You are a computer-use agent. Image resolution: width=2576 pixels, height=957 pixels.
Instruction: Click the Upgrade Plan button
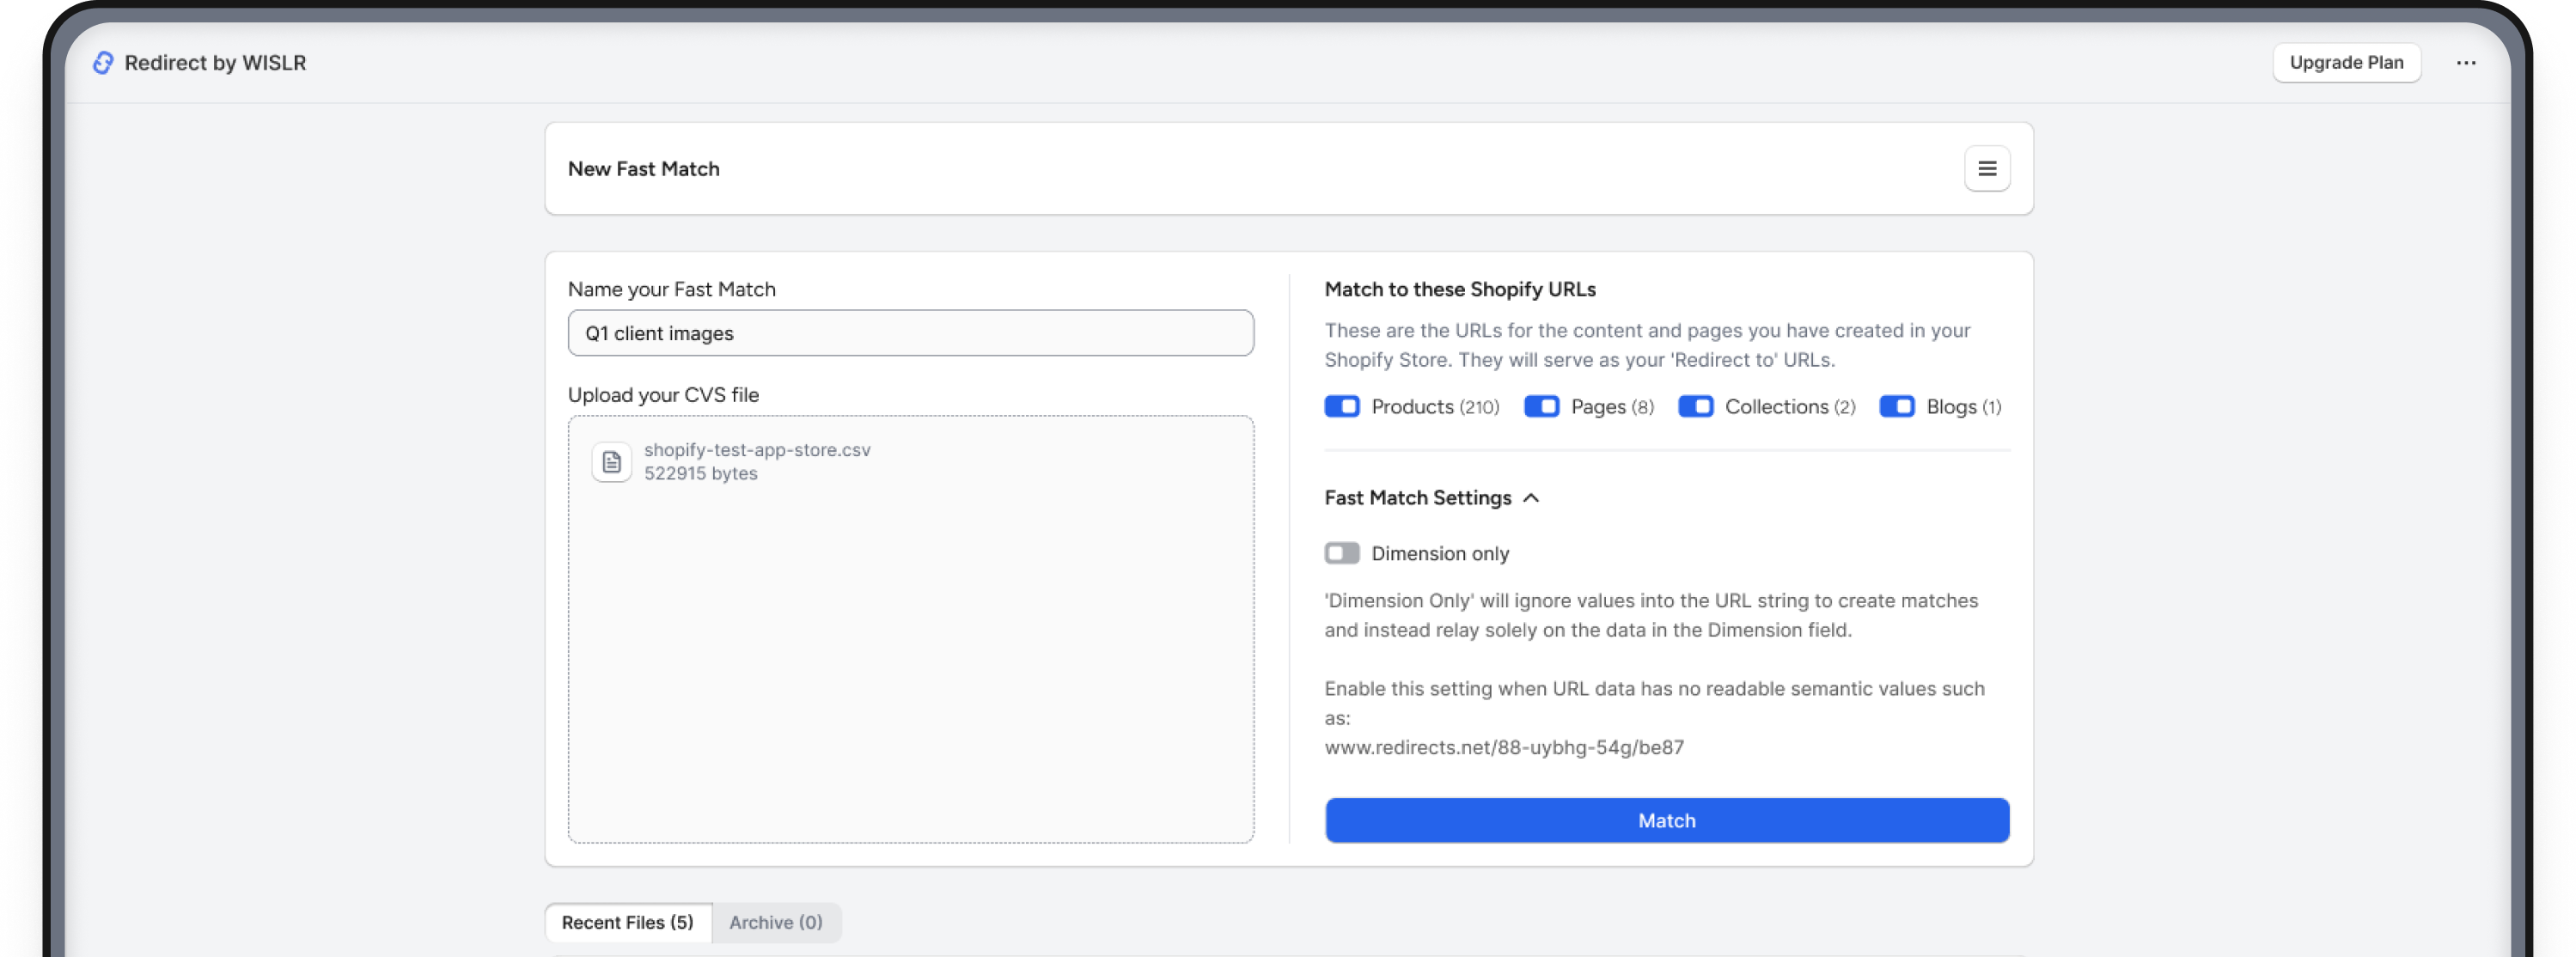click(2347, 62)
